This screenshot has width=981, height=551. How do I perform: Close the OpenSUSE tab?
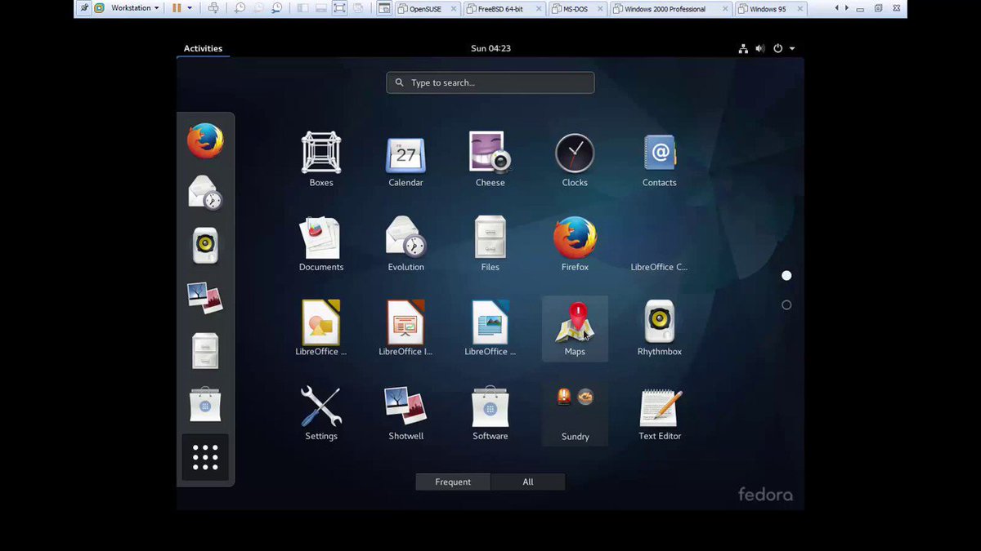[453, 9]
